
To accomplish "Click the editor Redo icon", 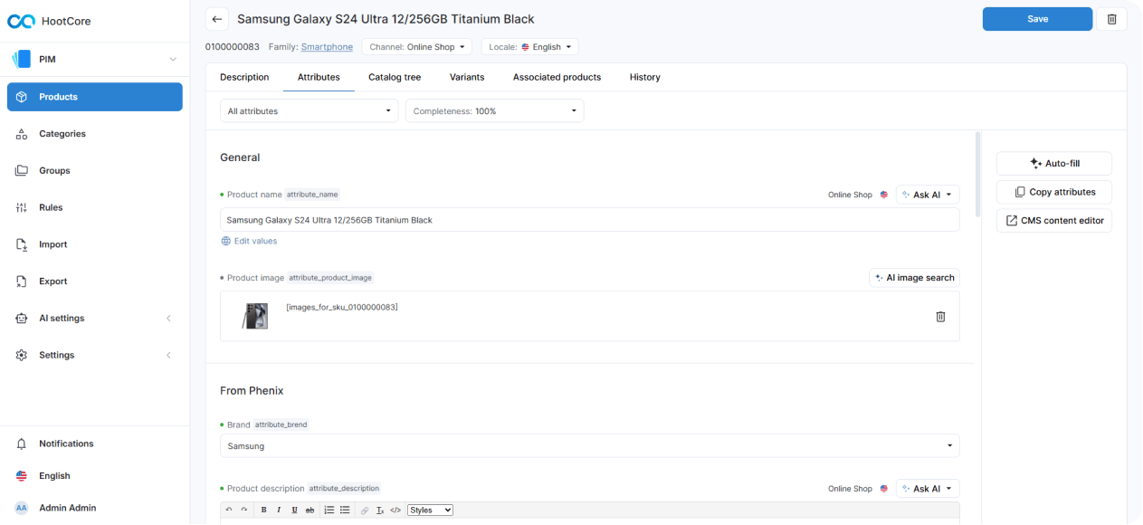I will pos(243,511).
